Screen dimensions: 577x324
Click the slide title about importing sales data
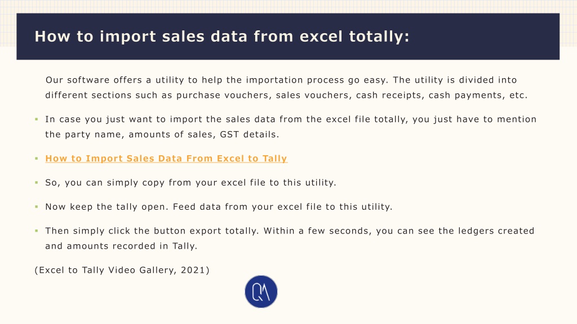tap(222, 37)
